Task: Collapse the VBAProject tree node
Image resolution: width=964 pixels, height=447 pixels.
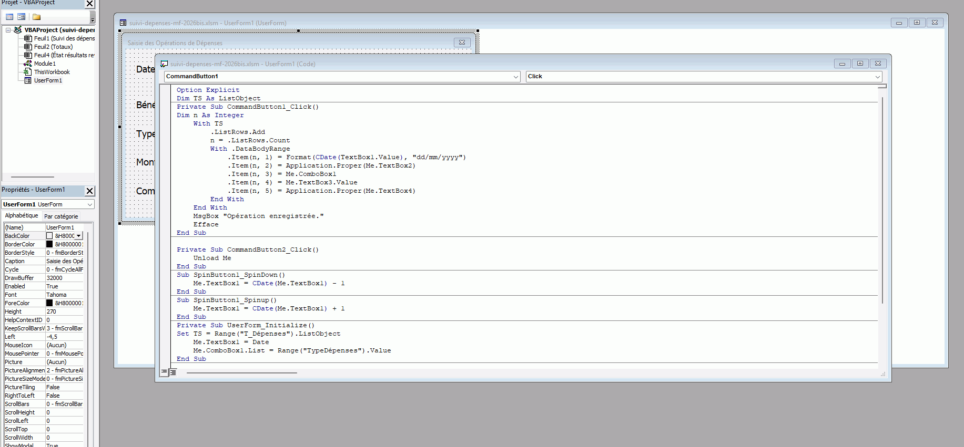Action: click(8, 30)
